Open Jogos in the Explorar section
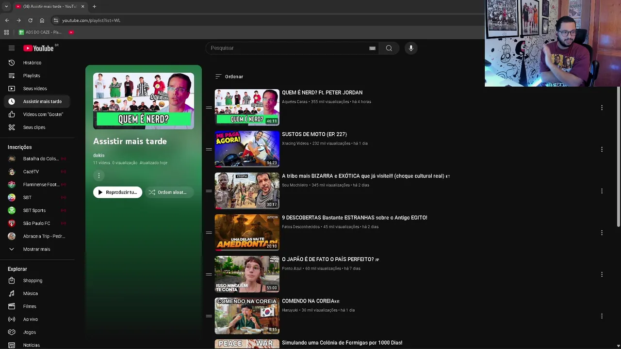The height and width of the screenshot is (349, 621). coord(37,332)
